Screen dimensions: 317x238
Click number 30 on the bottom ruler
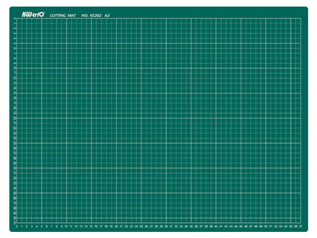pos(166,226)
